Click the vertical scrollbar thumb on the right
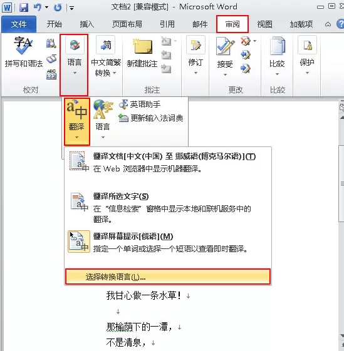Viewport: 344px width, 351px height. [341, 183]
